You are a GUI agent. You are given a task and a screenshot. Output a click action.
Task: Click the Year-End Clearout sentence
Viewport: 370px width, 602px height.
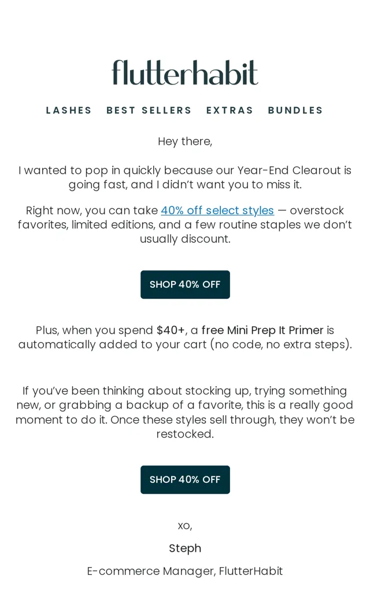tap(185, 177)
